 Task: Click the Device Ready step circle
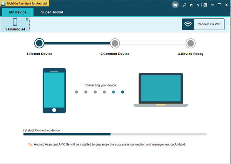click(x=191, y=43)
